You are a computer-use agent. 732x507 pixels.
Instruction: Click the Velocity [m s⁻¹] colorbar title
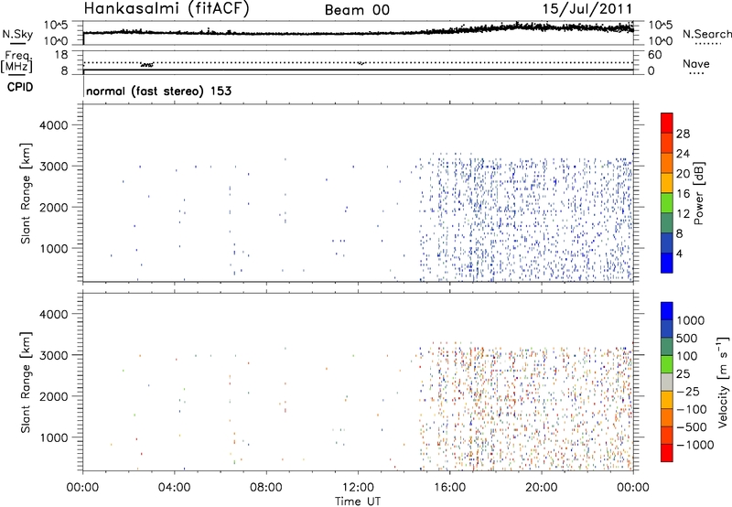[723, 382]
